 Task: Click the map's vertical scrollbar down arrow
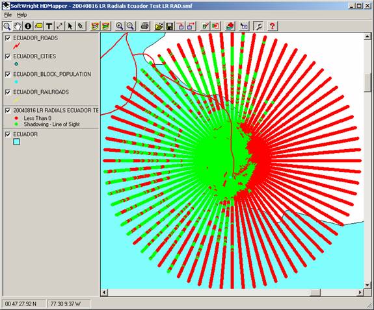coord(367,285)
